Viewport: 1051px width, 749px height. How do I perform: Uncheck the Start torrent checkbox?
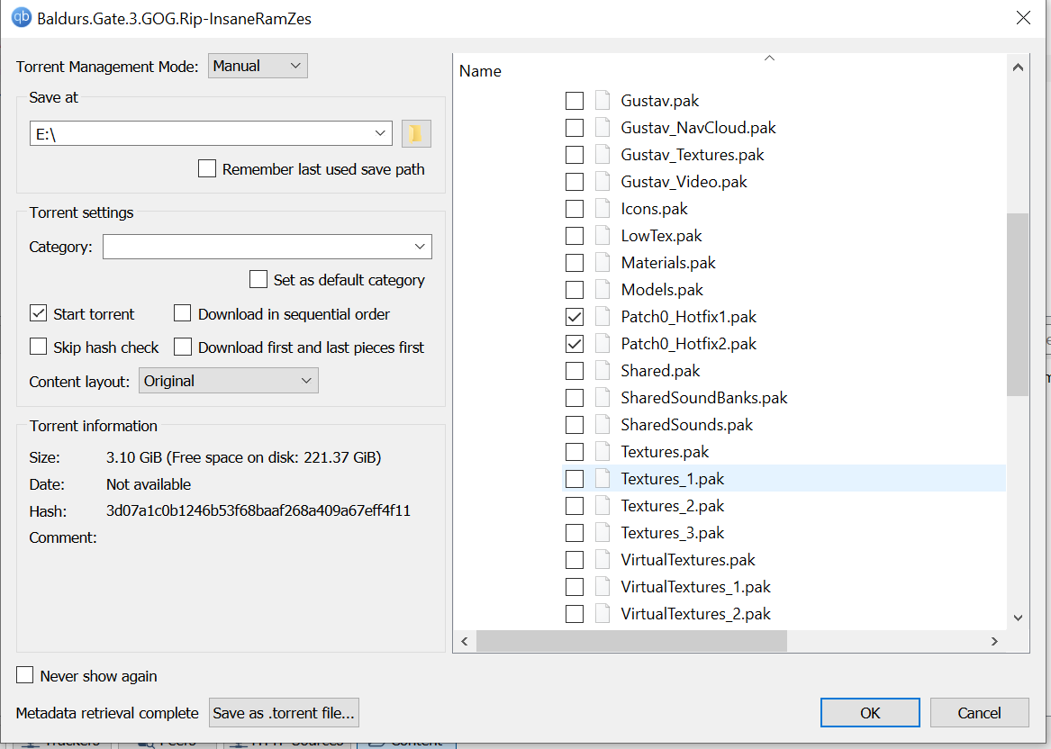pos(38,313)
